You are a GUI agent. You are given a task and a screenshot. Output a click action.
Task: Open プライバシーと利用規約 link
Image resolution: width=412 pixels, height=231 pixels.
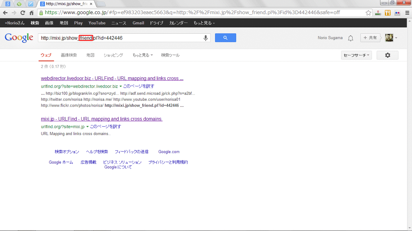pos(168,162)
